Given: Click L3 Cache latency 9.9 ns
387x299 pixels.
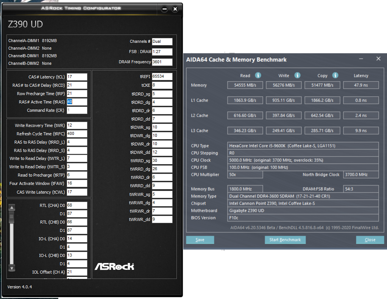Looking at the screenshot, I should [x=361, y=131].
